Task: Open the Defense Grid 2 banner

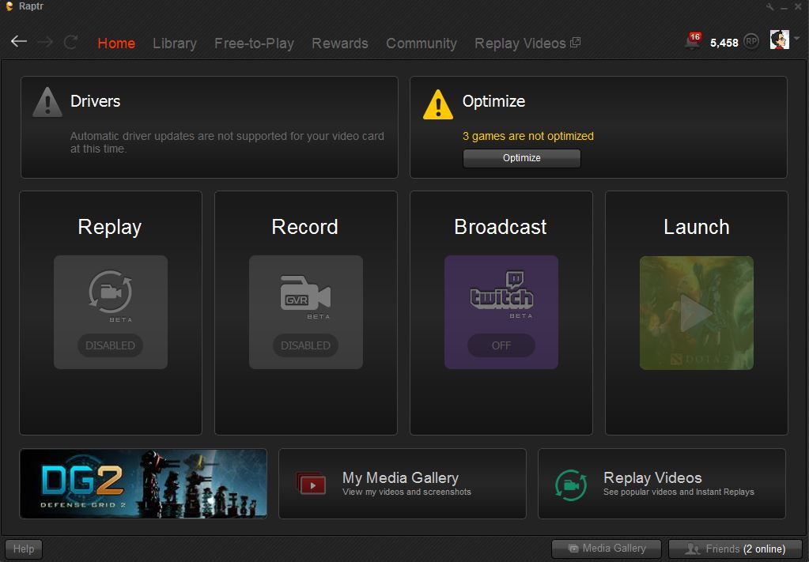Action: 143,484
